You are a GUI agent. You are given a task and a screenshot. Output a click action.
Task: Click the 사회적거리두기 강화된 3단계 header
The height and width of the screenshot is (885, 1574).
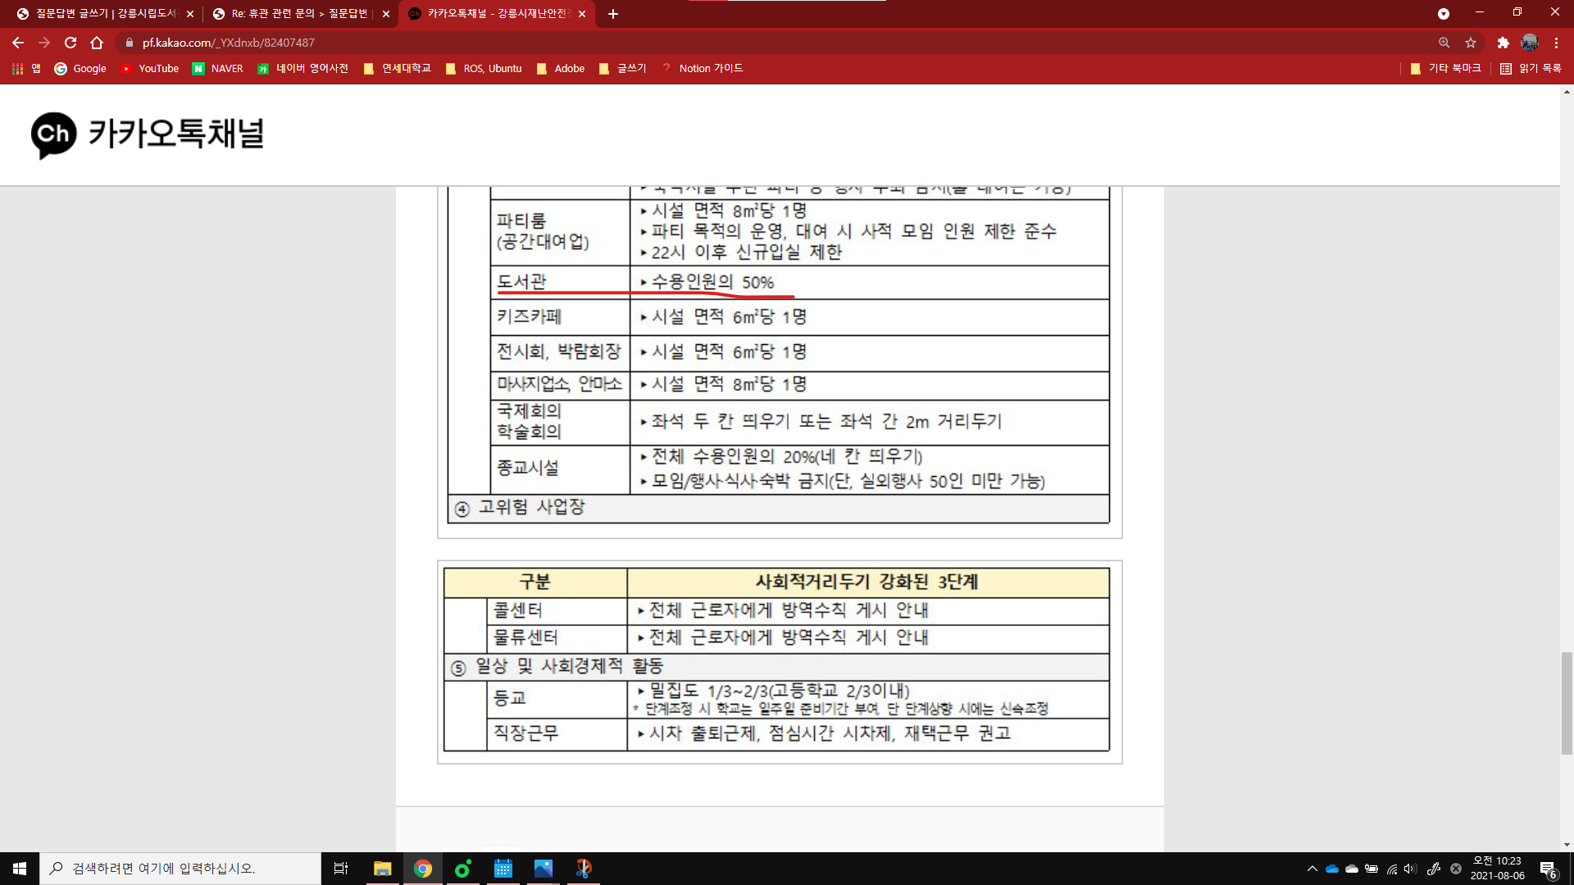pos(867,582)
